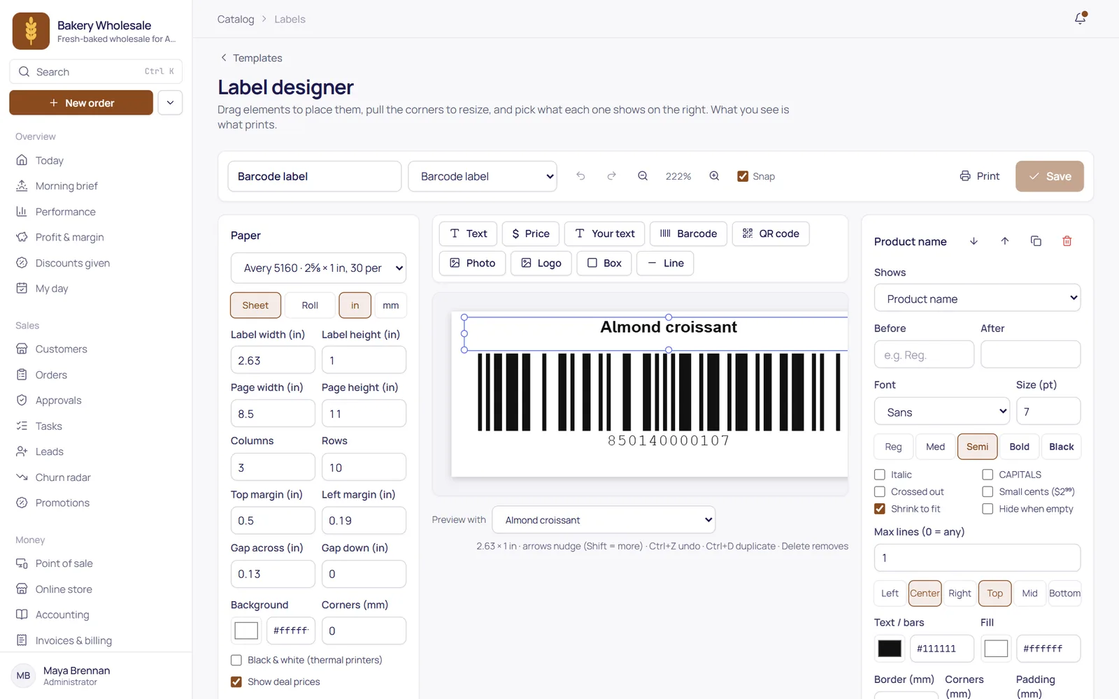Open the Avery 5160 paper dropdown
The width and height of the screenshot is (1119, 699).
pos(318,268)
